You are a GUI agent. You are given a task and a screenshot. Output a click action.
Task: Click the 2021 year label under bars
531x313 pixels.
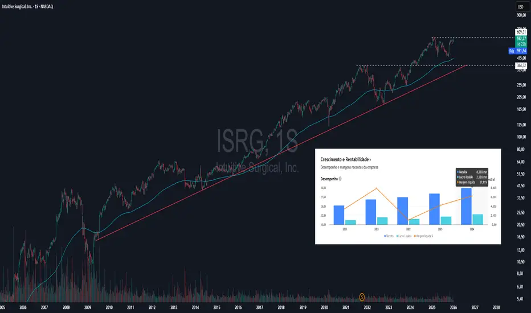click(x=377, y=229)
